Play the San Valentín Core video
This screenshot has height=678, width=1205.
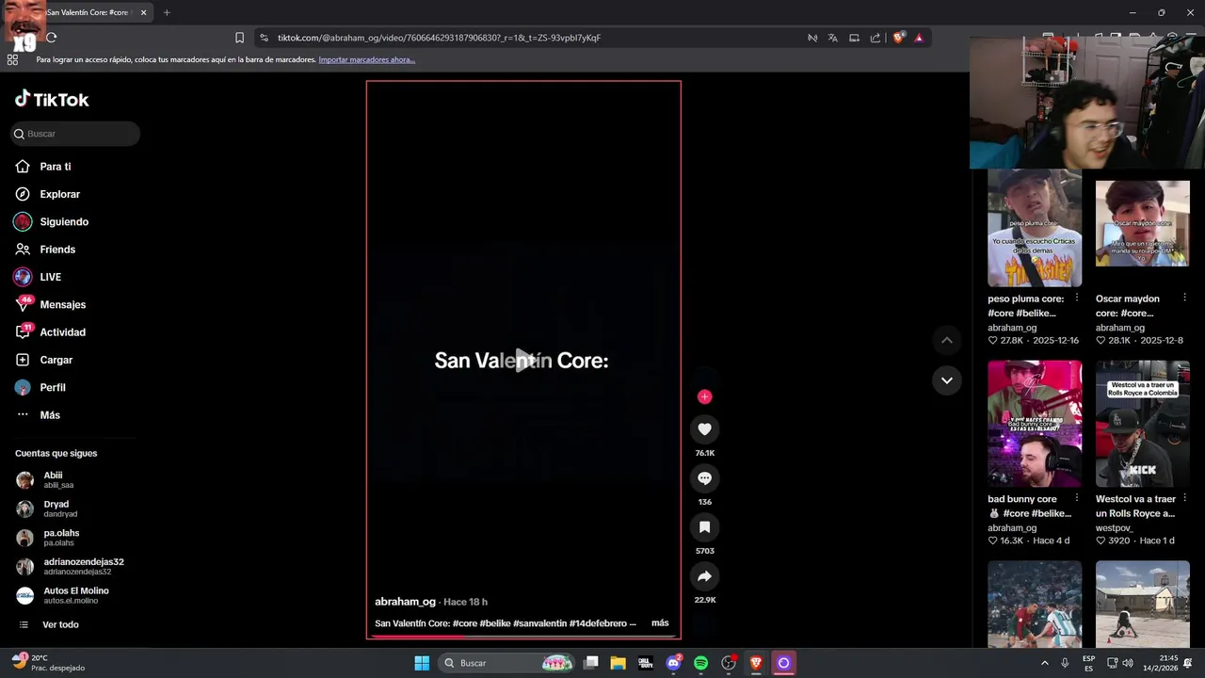523,360
